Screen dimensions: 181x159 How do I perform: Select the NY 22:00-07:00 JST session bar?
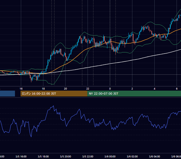(134, 94)
